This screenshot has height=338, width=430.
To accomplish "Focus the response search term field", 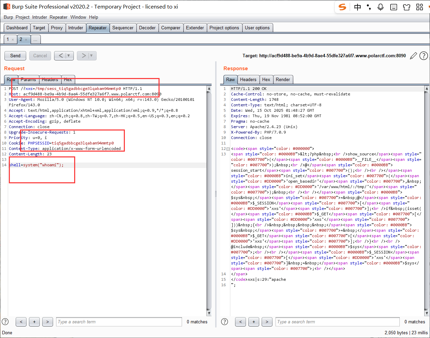I will point(337,322).
